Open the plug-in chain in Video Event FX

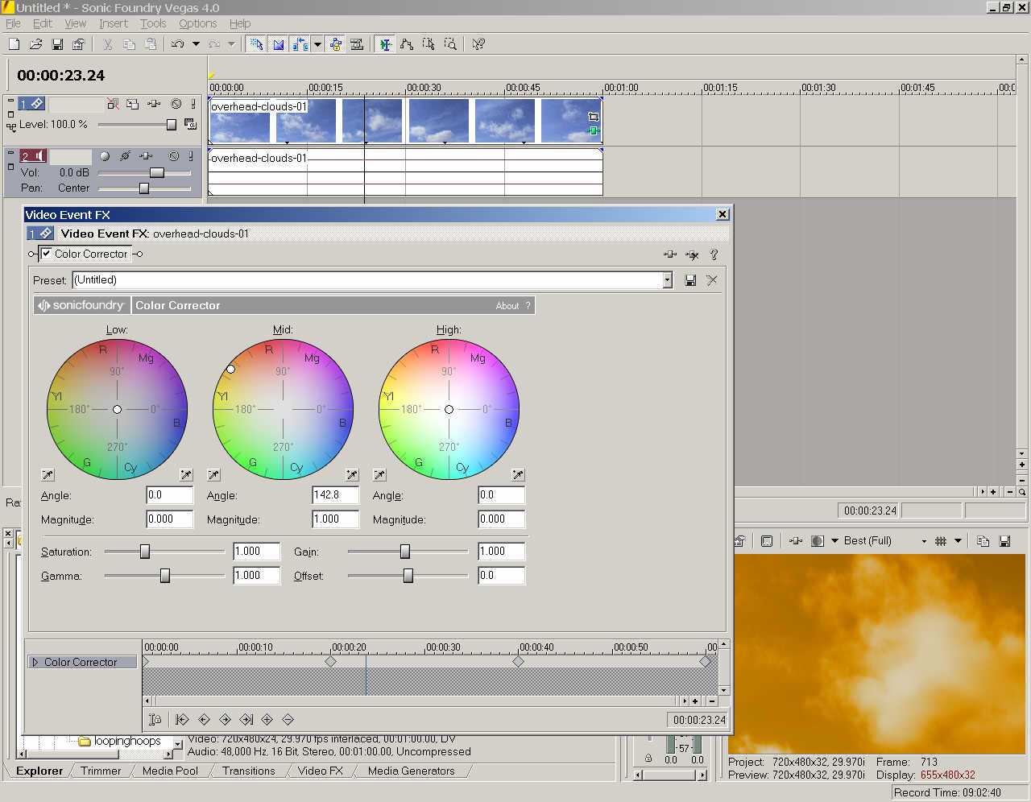pos(670,254)
